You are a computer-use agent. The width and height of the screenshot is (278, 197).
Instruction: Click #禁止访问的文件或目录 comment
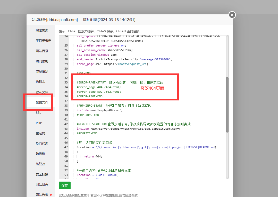[95, 143]
